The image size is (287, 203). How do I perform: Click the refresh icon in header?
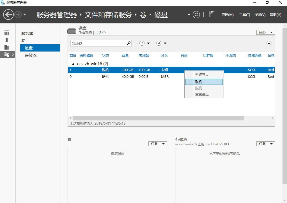[x=196, y=15]
